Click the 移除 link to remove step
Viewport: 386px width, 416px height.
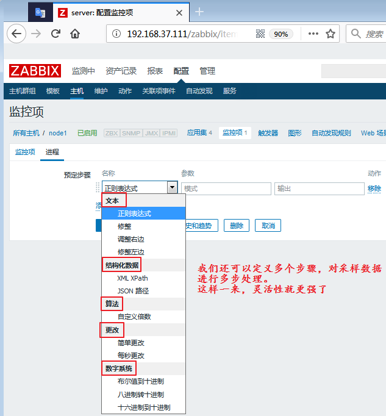click(374, 188)
